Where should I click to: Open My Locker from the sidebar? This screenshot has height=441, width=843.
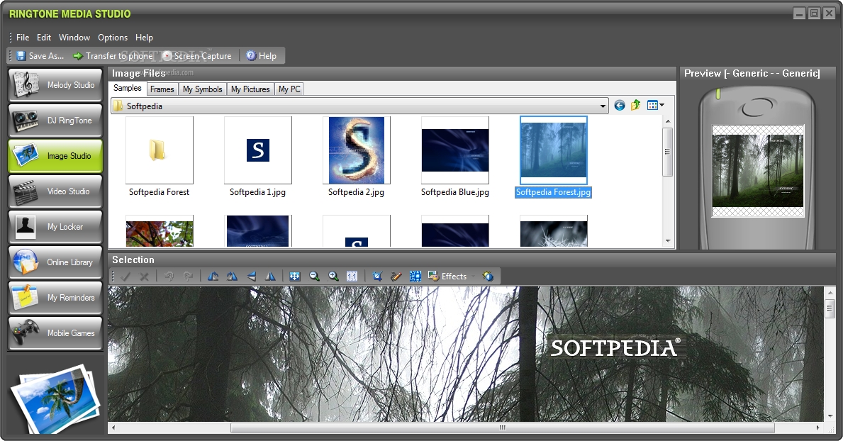(55, 227)
